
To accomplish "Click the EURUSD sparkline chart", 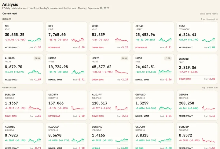I will (34, 108).
